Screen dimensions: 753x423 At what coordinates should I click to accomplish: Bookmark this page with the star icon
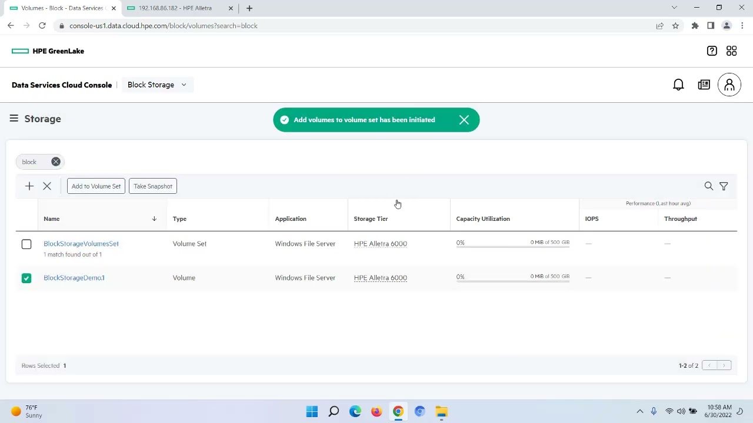[675, 26]
